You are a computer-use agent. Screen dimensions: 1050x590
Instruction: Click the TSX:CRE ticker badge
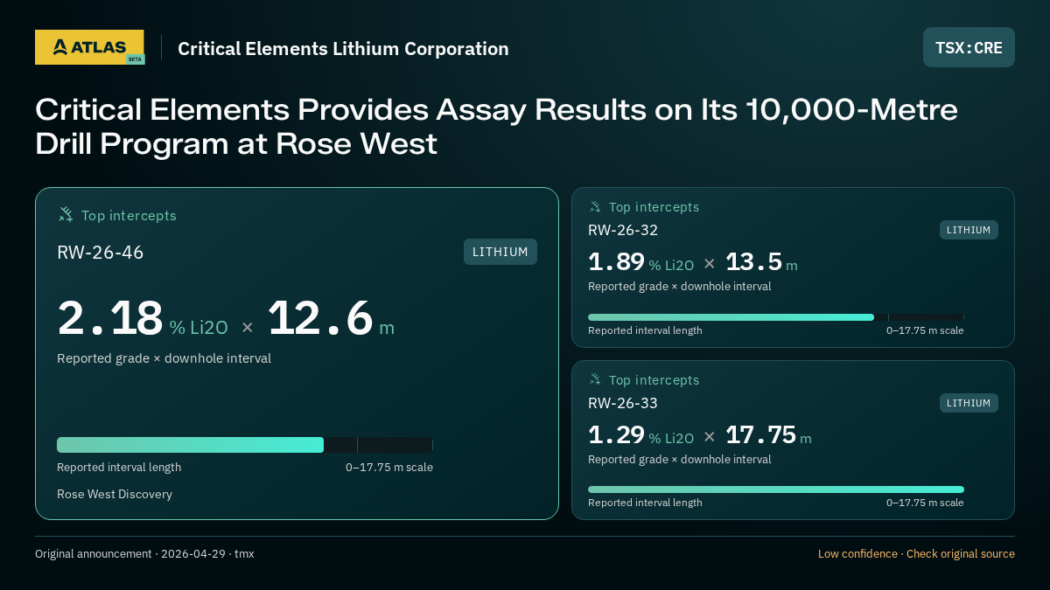coord(969,47)
